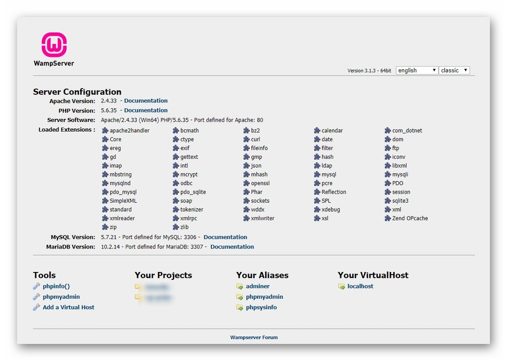Open MySQL Documentation link
This screenshot has width=507, height=361.
click(225, 237)
